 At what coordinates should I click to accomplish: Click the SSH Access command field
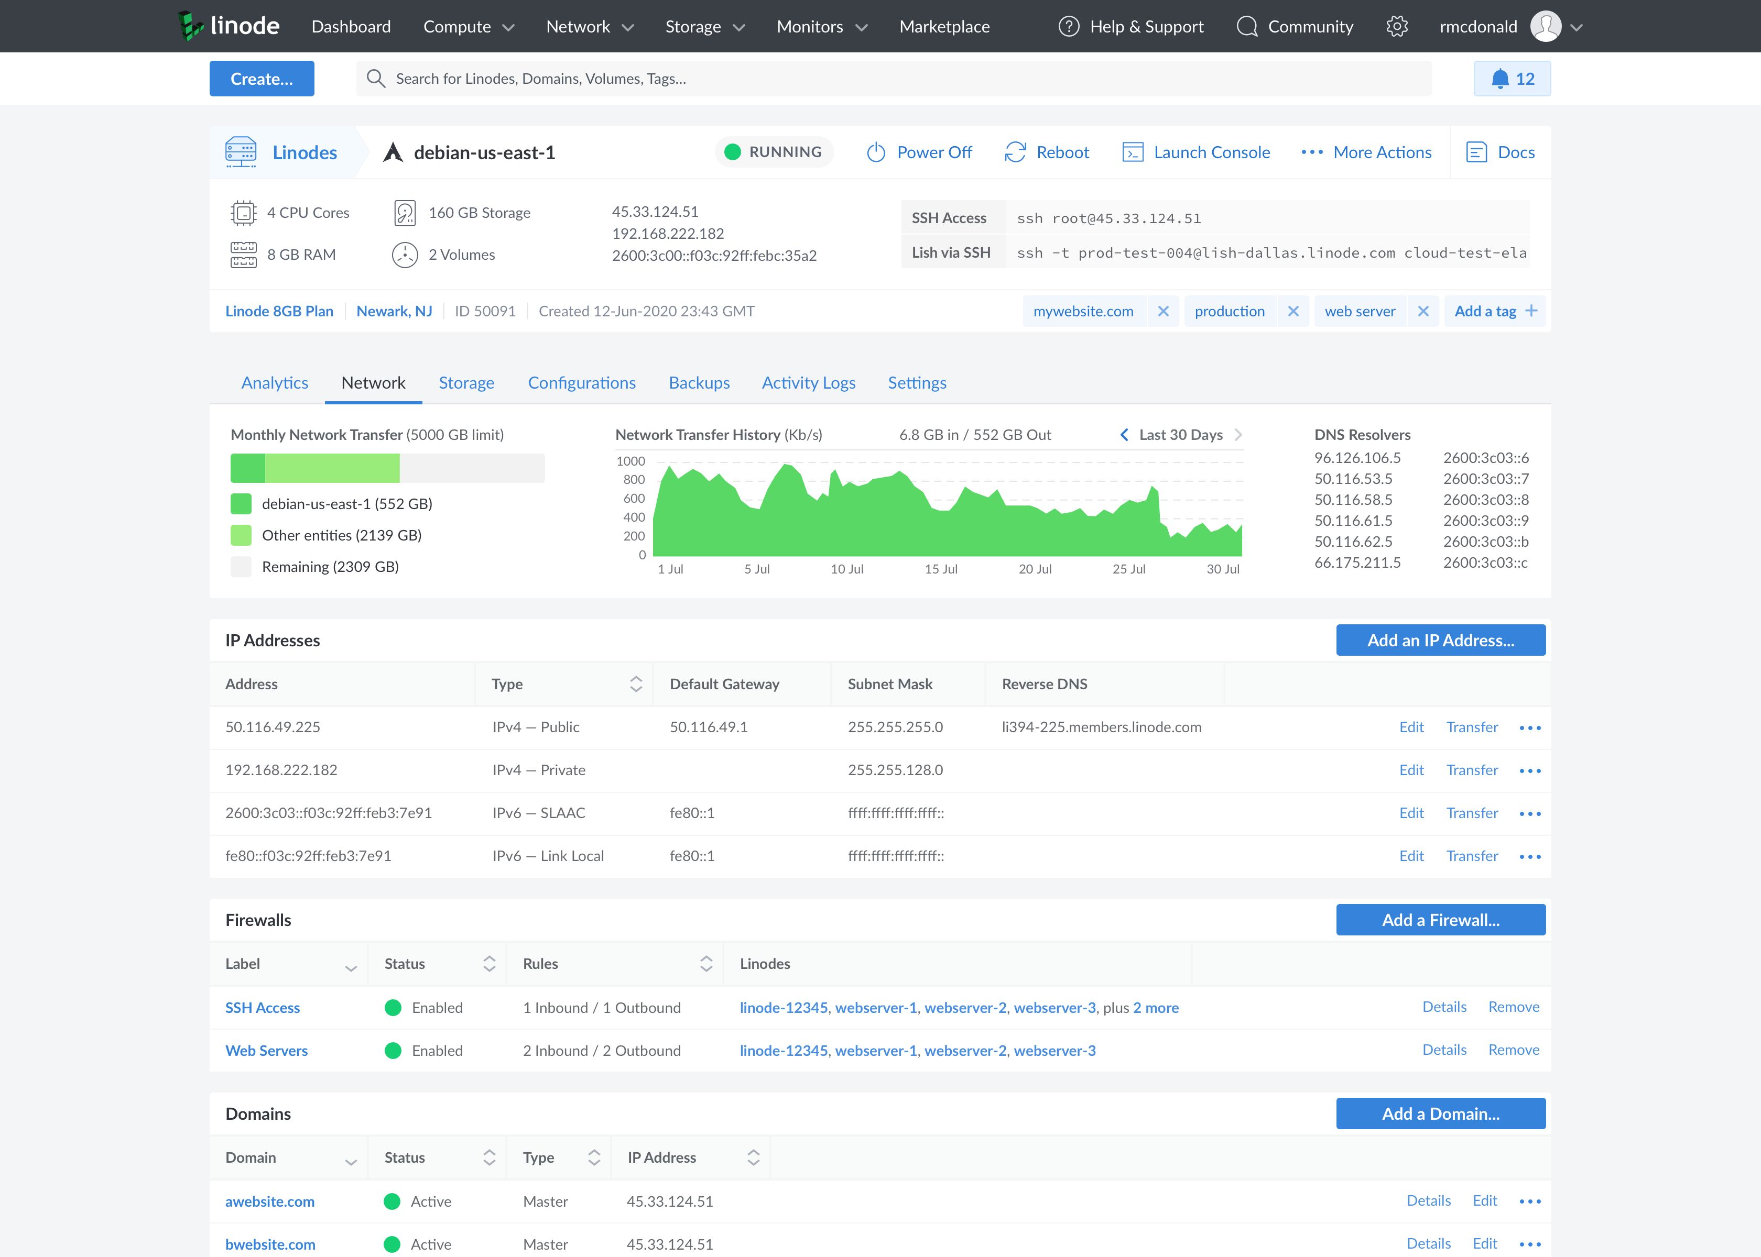pos(1268,218)
